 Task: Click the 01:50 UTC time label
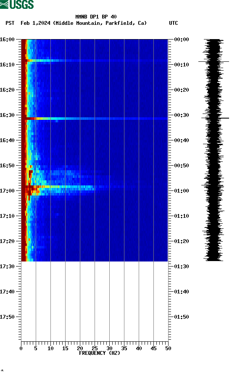click(x=182, y=317)
